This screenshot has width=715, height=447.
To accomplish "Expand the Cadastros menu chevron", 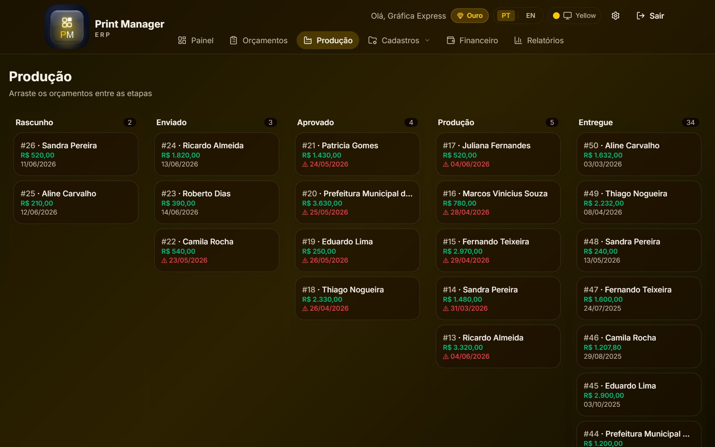I will (x=428, y=40).
